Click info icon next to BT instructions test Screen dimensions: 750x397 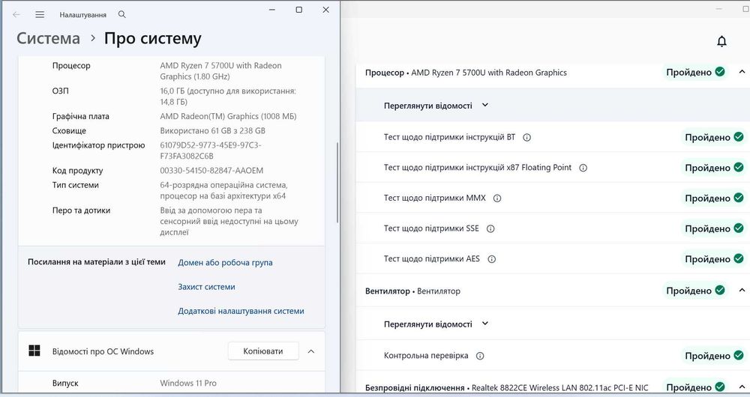(x=526, y=138)
